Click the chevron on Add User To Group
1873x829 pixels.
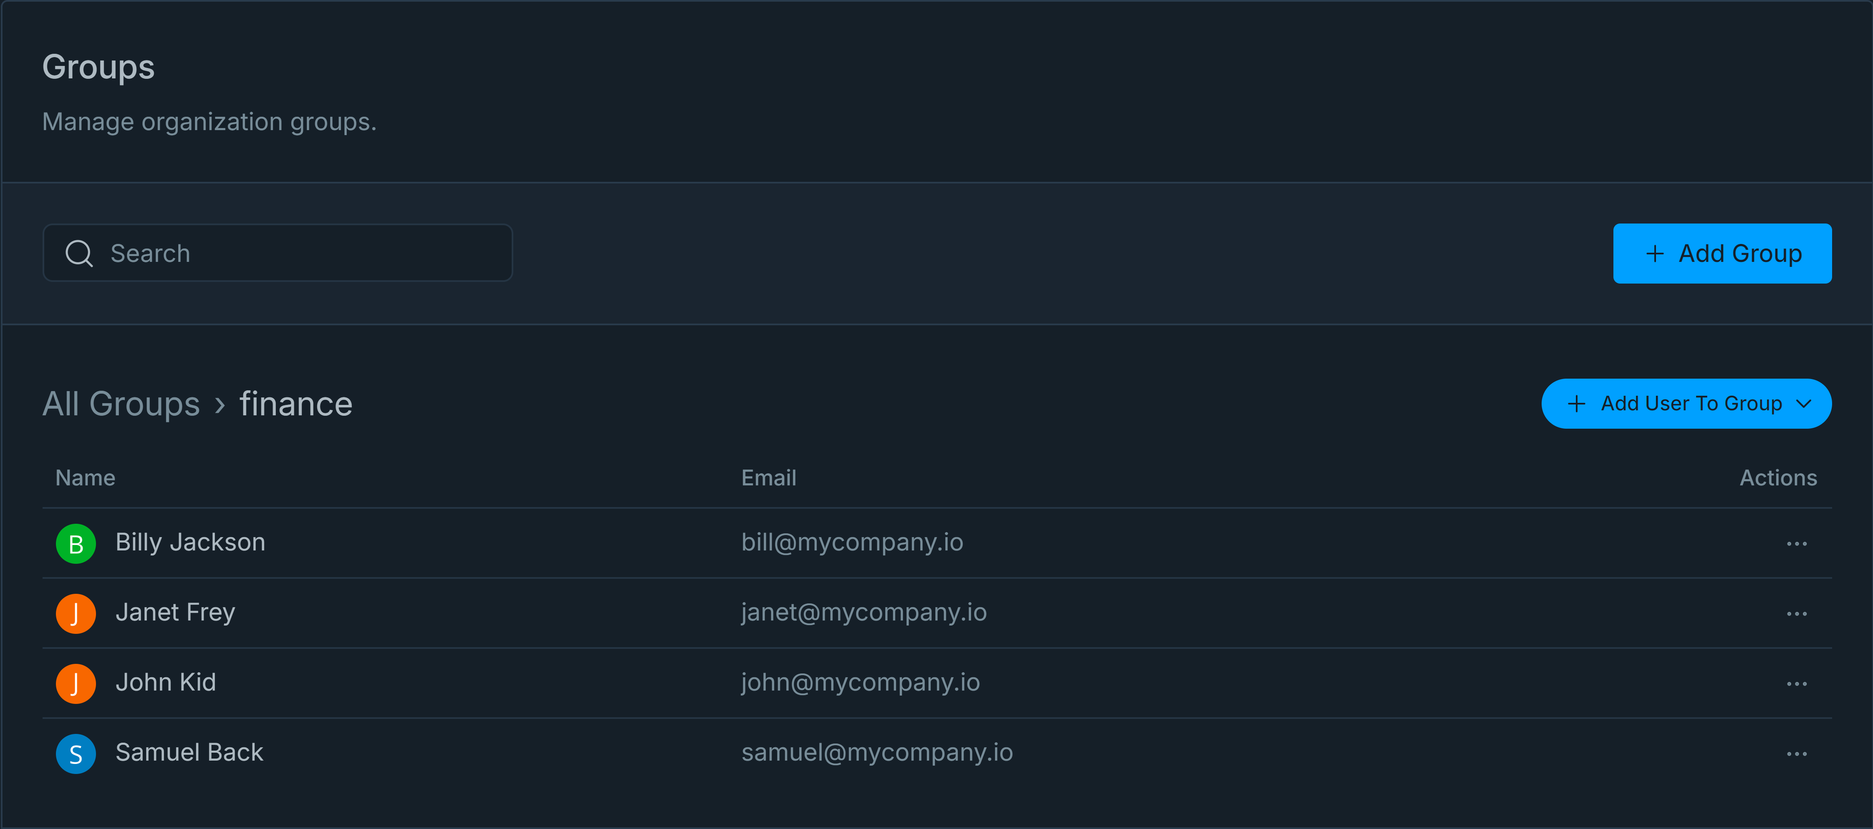(1803, 404)
